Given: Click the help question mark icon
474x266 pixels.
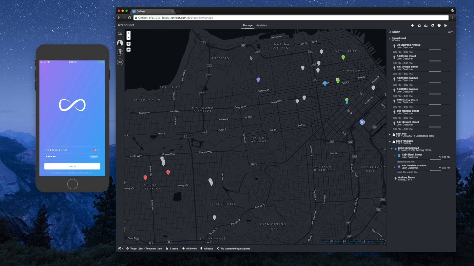Looking at the screenshot, I should tap(439, 25).
